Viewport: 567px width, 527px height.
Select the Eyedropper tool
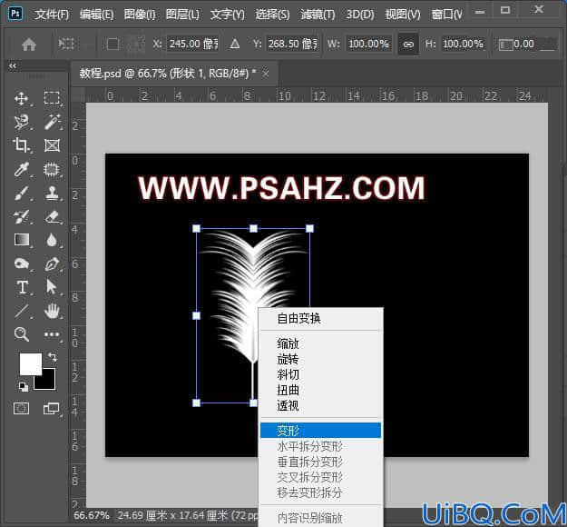click(22, 169)
